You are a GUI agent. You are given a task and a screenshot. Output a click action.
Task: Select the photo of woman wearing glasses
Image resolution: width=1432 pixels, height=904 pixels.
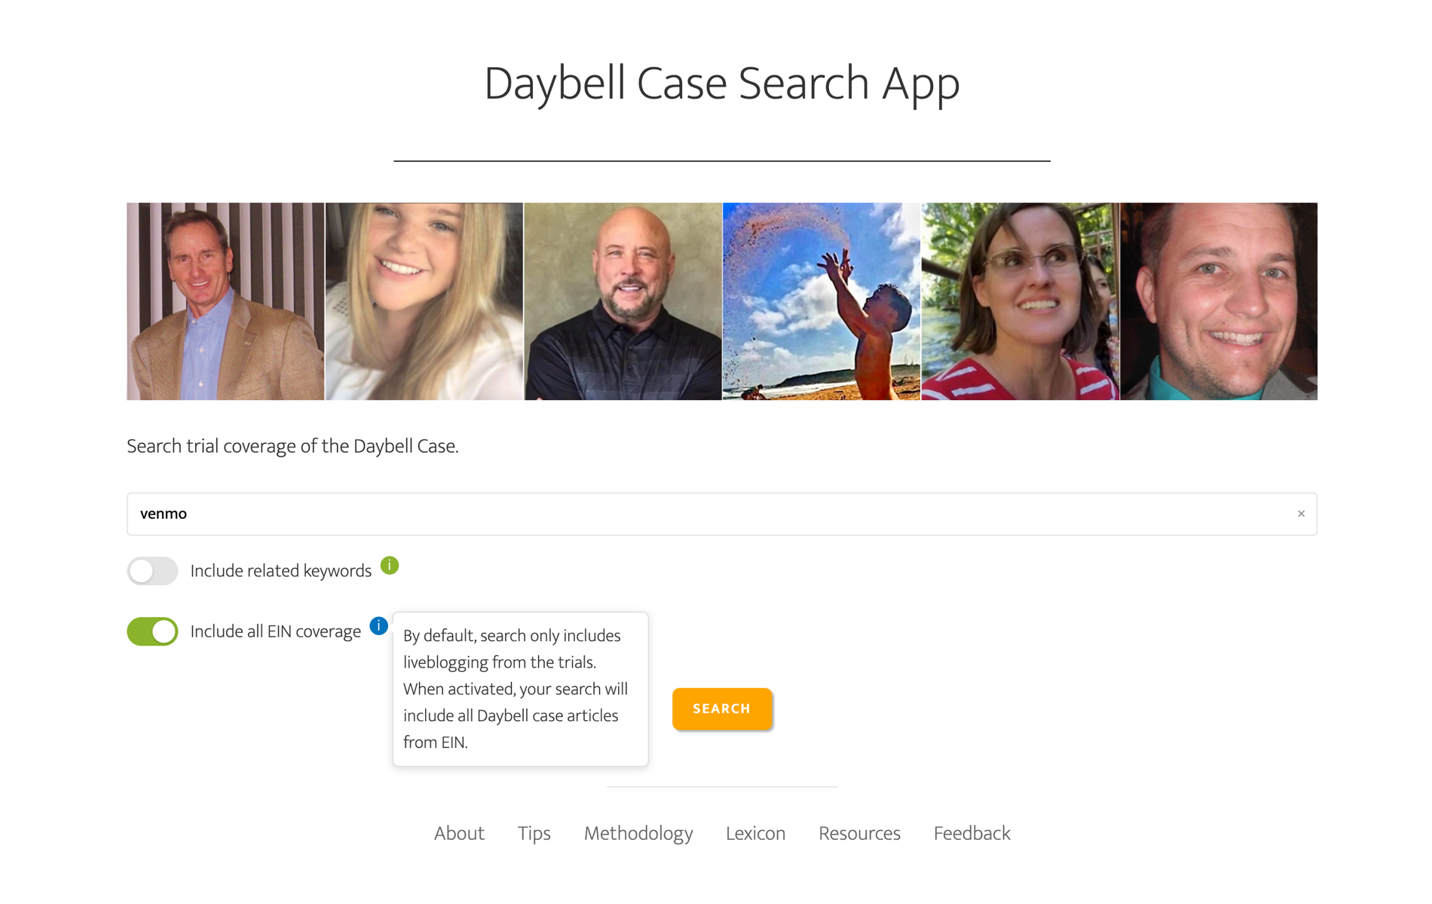pyautogui.click(x=1020, y=301)
